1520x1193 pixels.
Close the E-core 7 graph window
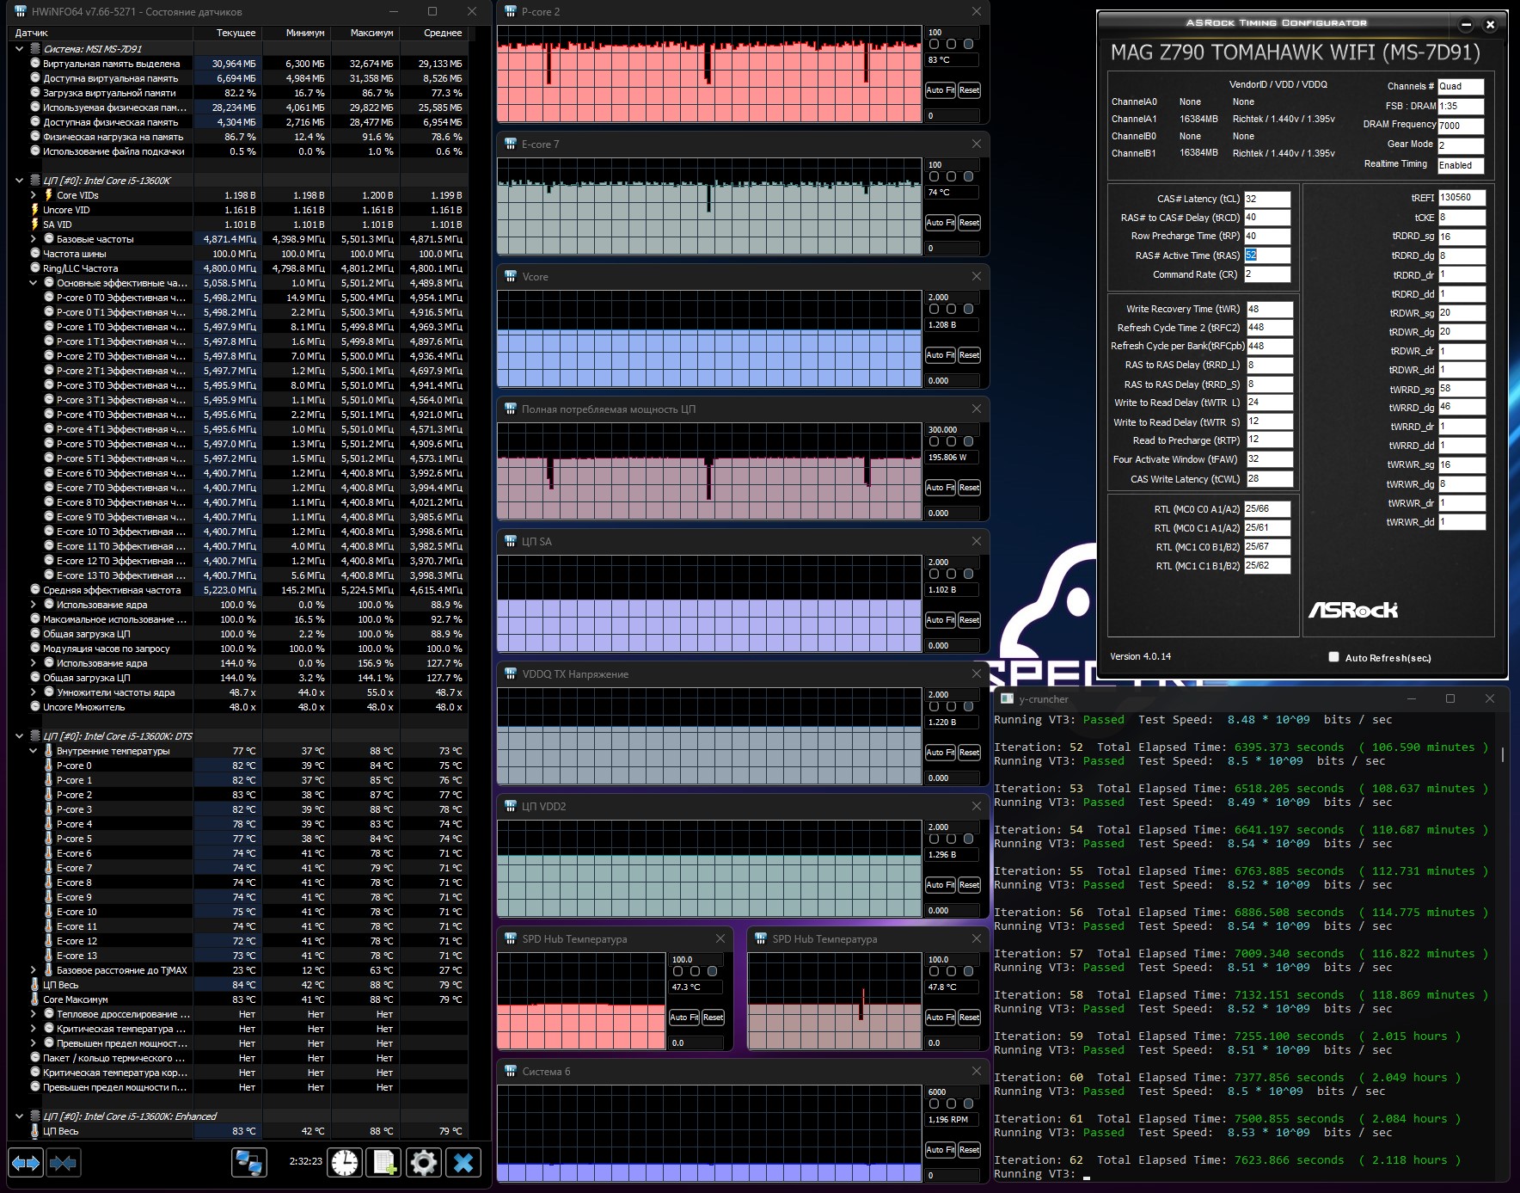point(976,145)
